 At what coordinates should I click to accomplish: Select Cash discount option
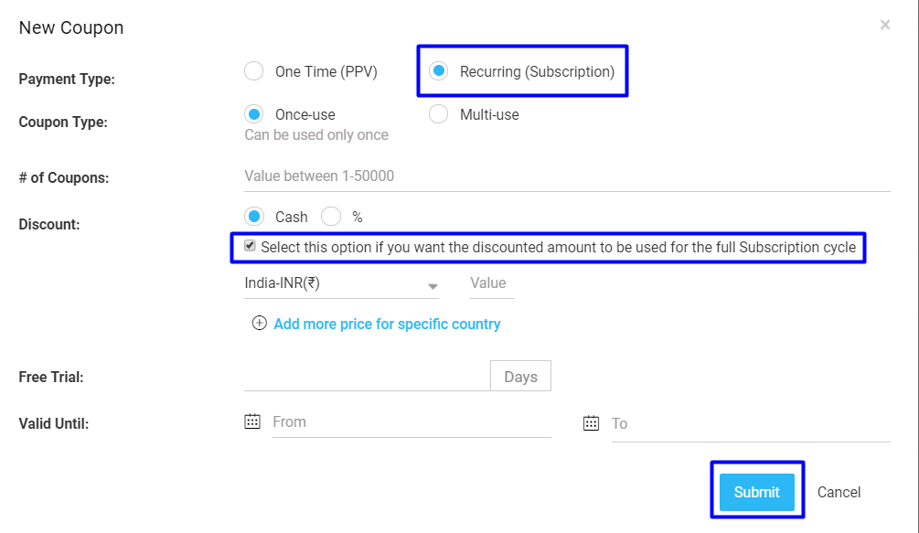coord(254,216)
